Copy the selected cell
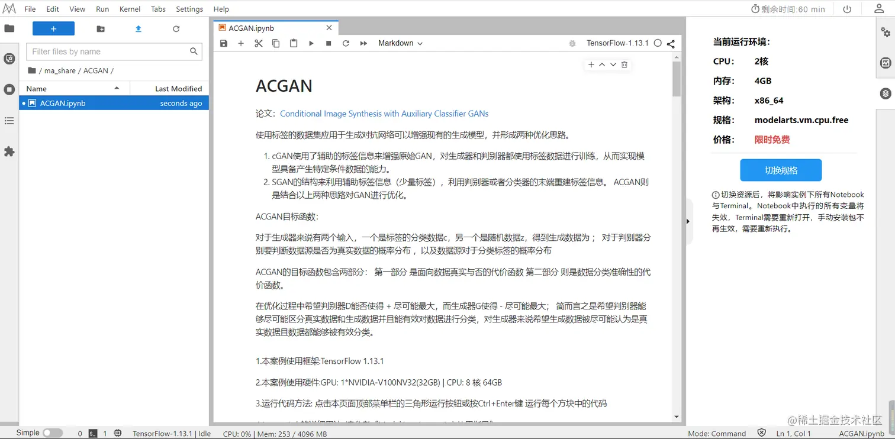This screenshot has width=895, height=439. [276, 43]
